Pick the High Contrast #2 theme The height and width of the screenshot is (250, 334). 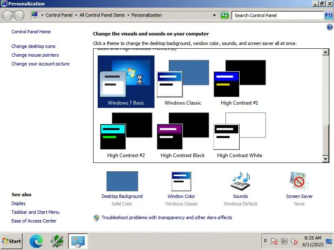(x=126, y=134)
